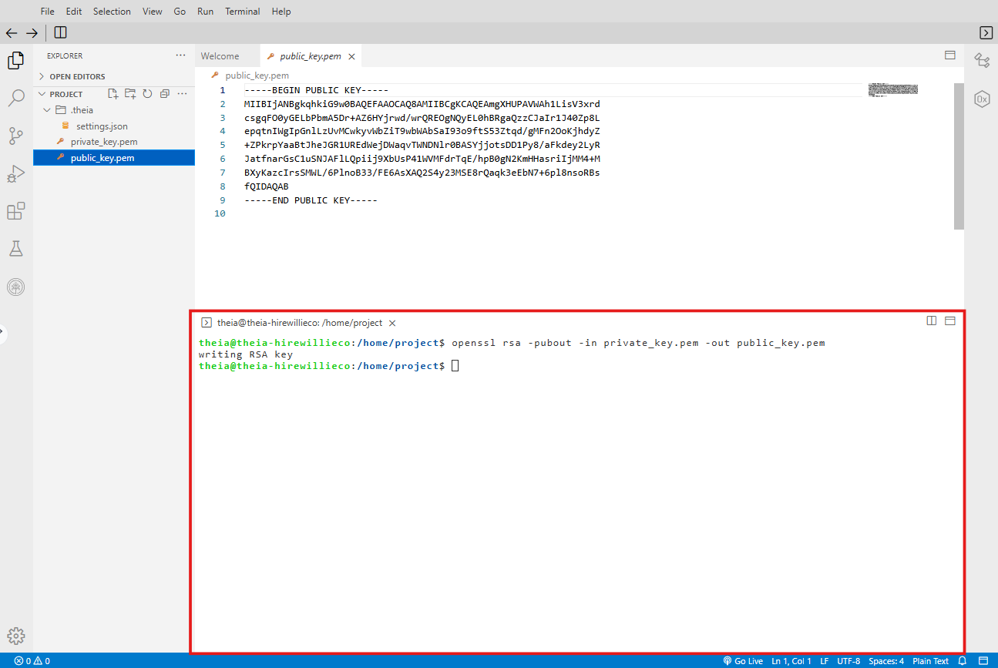Open the hexagon 0x icon panel

[x=982, y=99]
